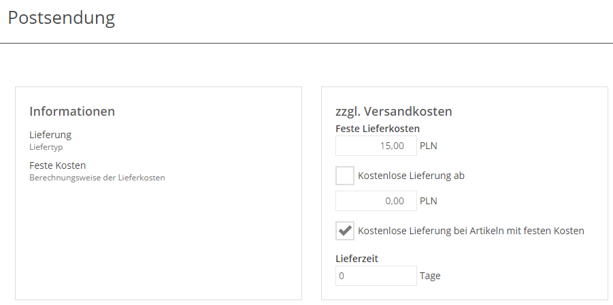Select the Informationen panel heading
Image resolution: width=613 pixels, height=305 pixels.
pos(72,111)
